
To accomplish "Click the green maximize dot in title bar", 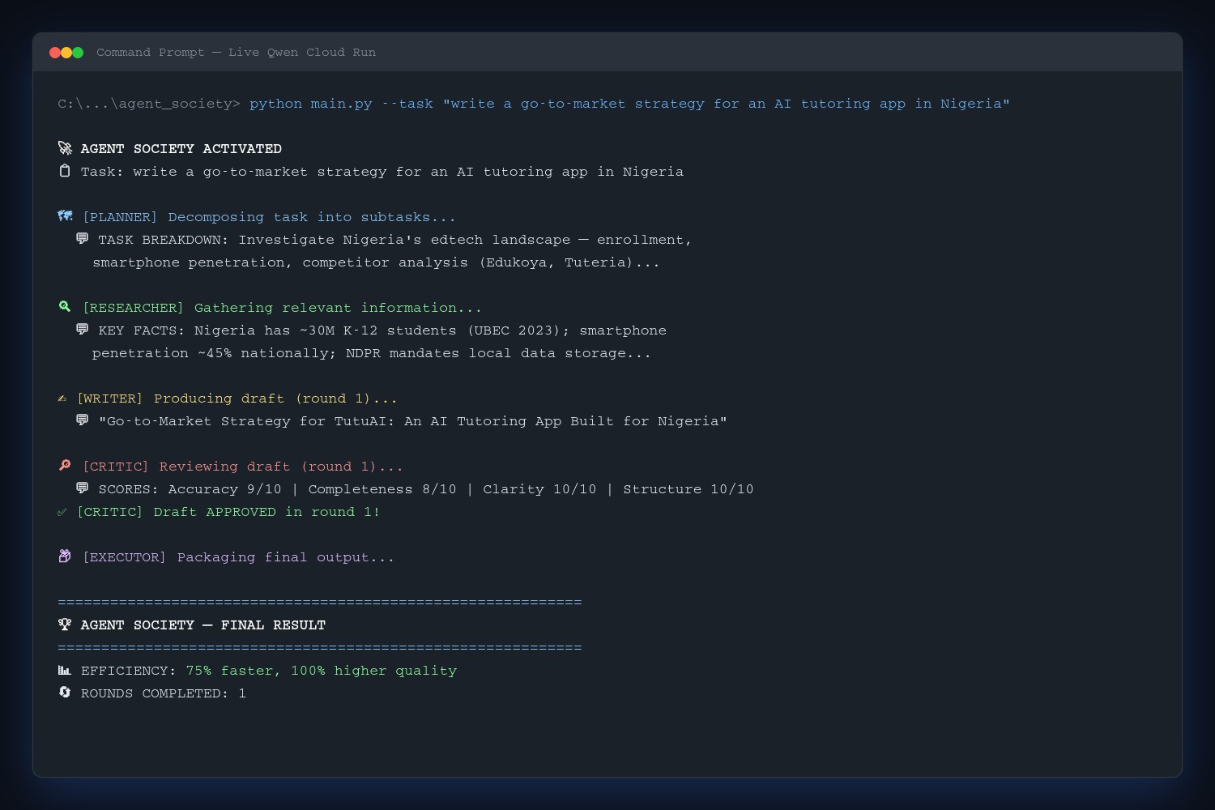I will tap(78, 53).
